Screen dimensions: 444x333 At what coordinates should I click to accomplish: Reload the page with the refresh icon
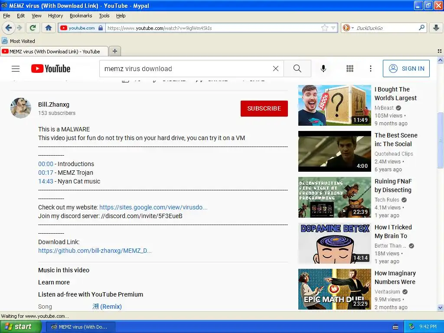coord(33,28)
